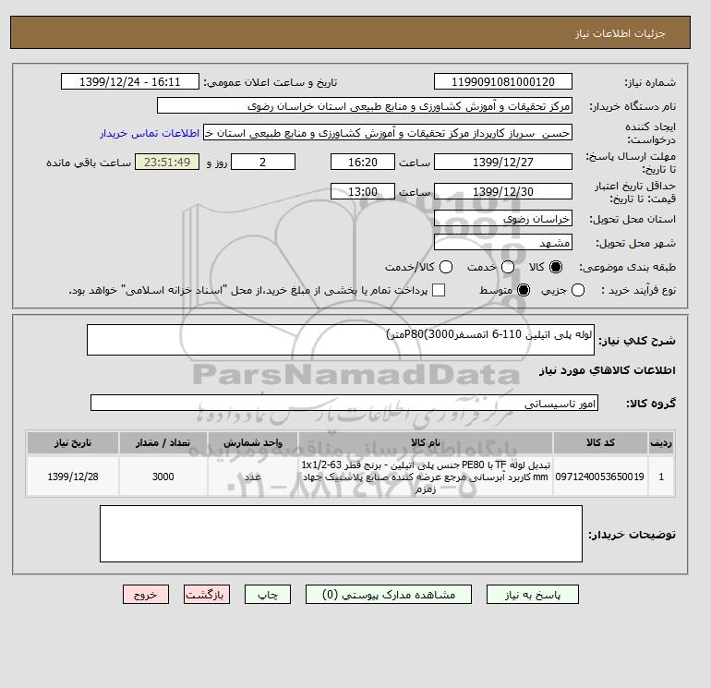Click the کد کالا column header
Image resolution: width=711 pixels, height=688 pixels.
[600, 442]
